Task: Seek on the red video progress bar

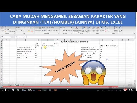Action: [60, 87]
